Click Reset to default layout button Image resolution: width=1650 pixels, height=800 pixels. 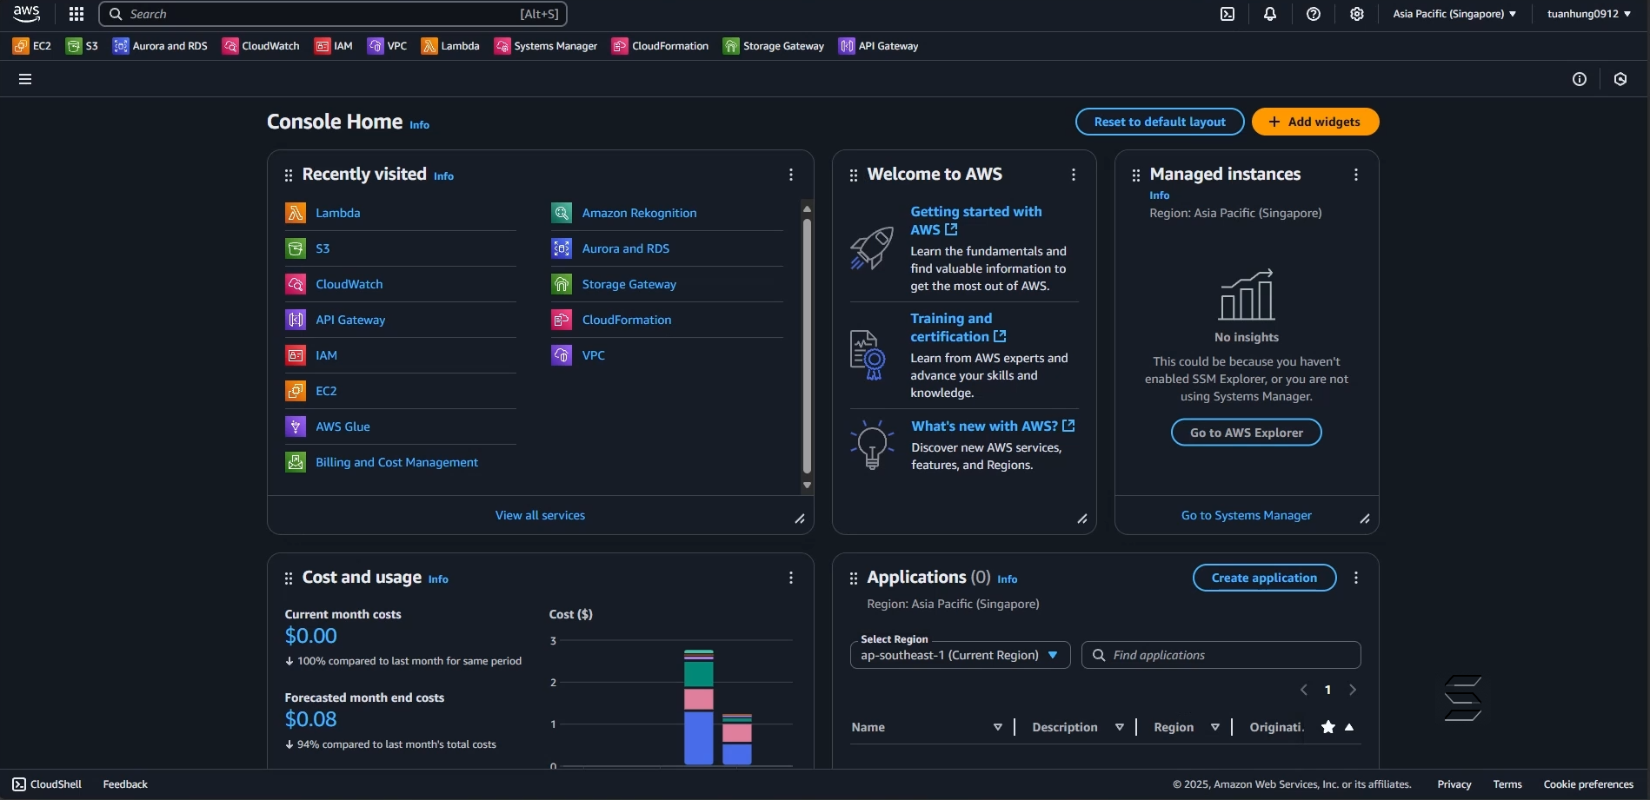coord(1160,122)
